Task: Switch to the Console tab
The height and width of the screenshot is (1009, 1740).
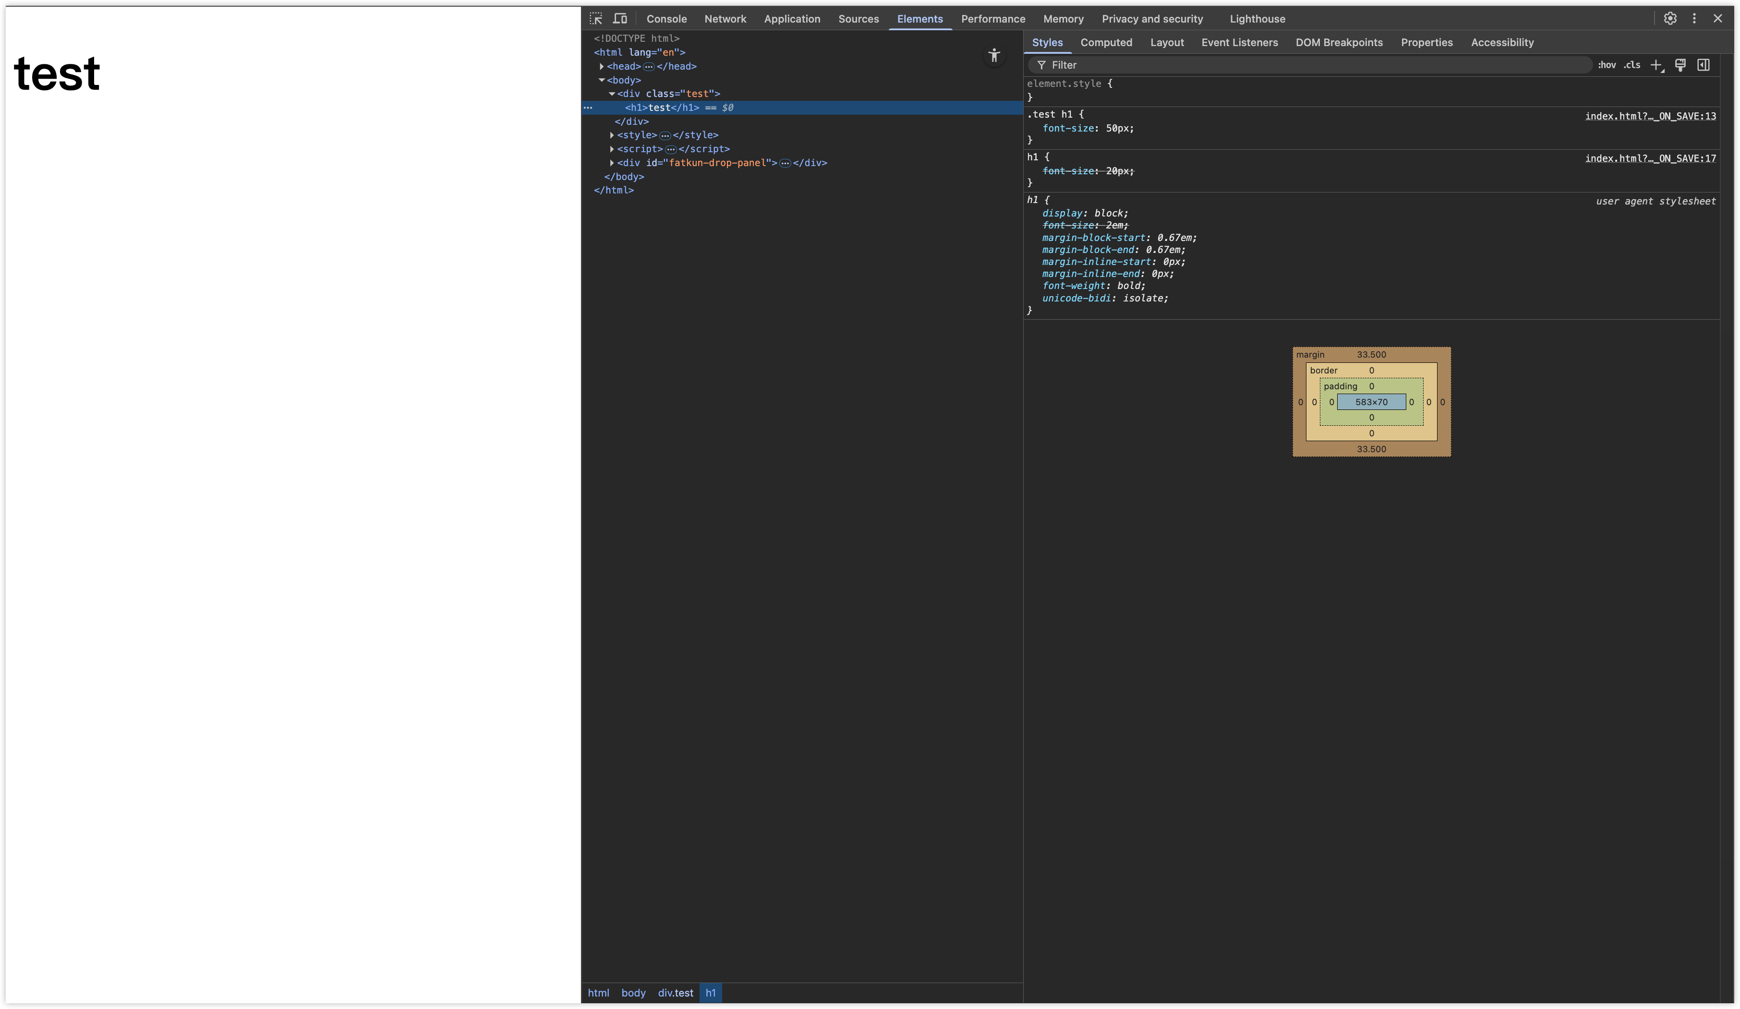Action: click(666, 19)
